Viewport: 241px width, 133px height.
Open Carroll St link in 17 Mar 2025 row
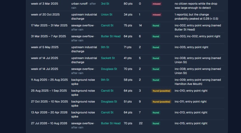click(107, 25)
